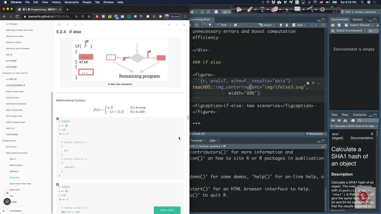Open the Rmd settings gear dropdown
Viewport: 381px width, 214px height.
point(237,25)
